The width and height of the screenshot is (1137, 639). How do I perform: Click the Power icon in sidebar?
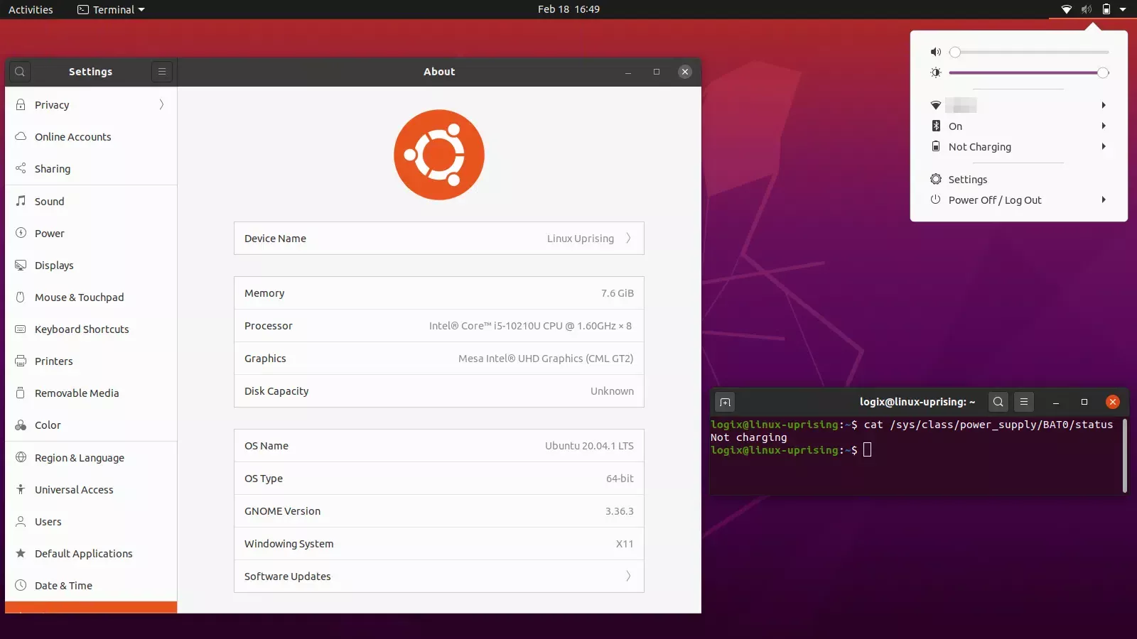tap(21, 233)
